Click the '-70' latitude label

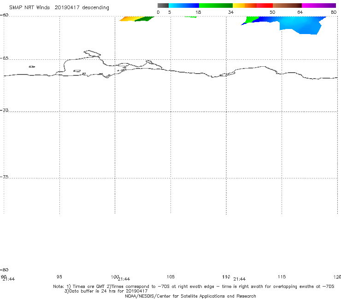coord(4,110)
